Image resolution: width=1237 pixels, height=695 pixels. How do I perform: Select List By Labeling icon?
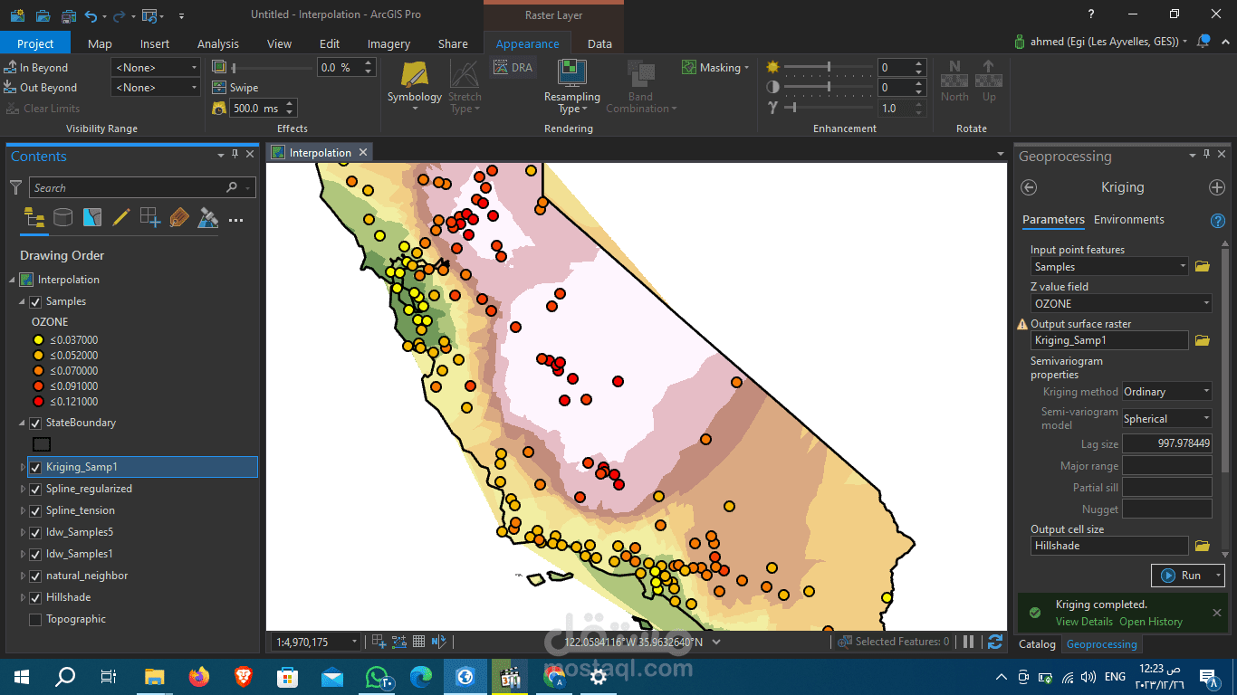point(178,218)
